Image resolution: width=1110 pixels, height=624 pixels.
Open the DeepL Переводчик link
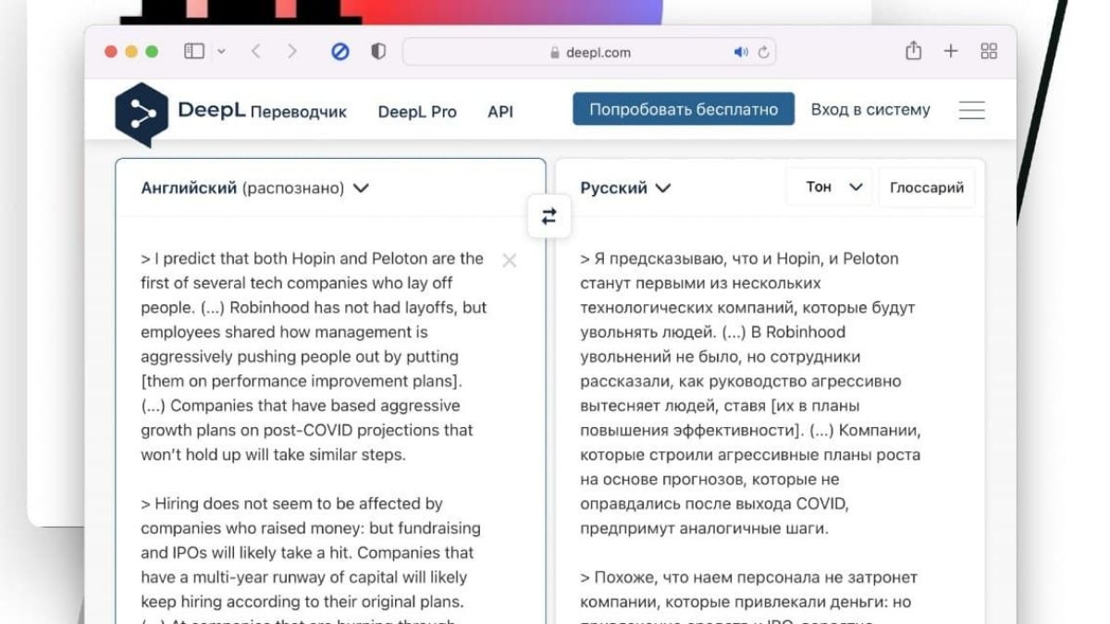point(263,111)
